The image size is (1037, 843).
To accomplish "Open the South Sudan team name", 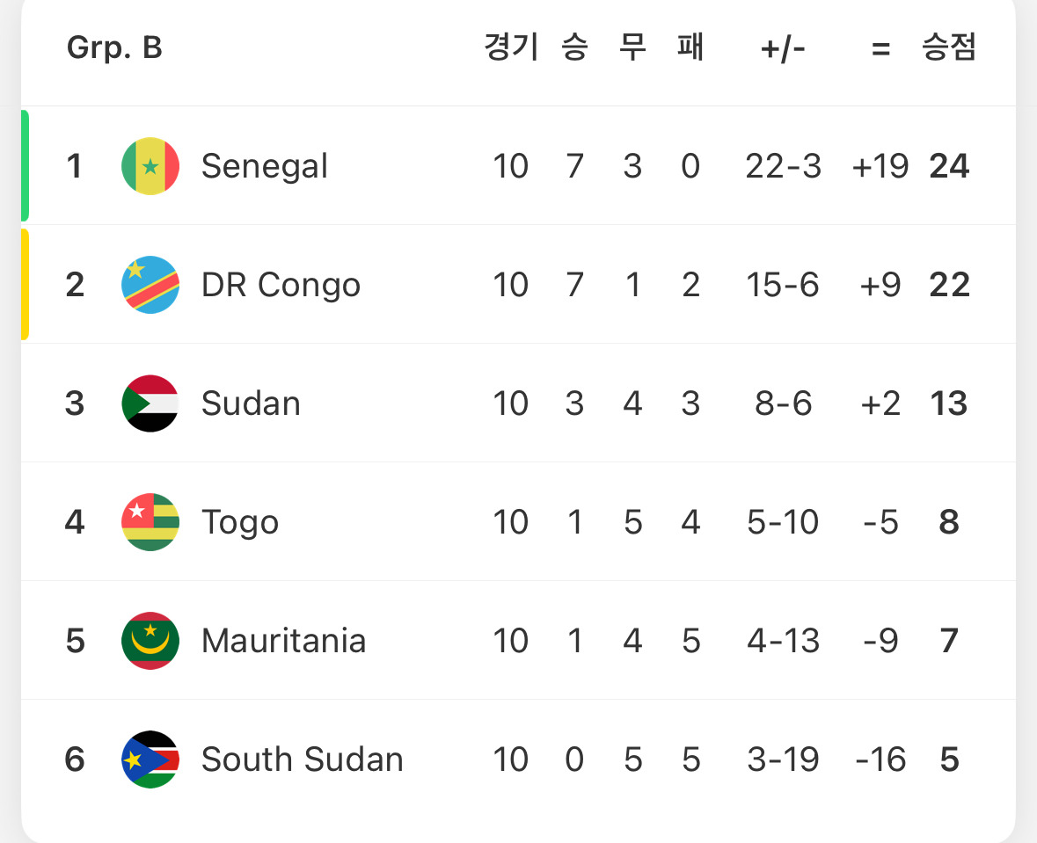I will [302, 759].
